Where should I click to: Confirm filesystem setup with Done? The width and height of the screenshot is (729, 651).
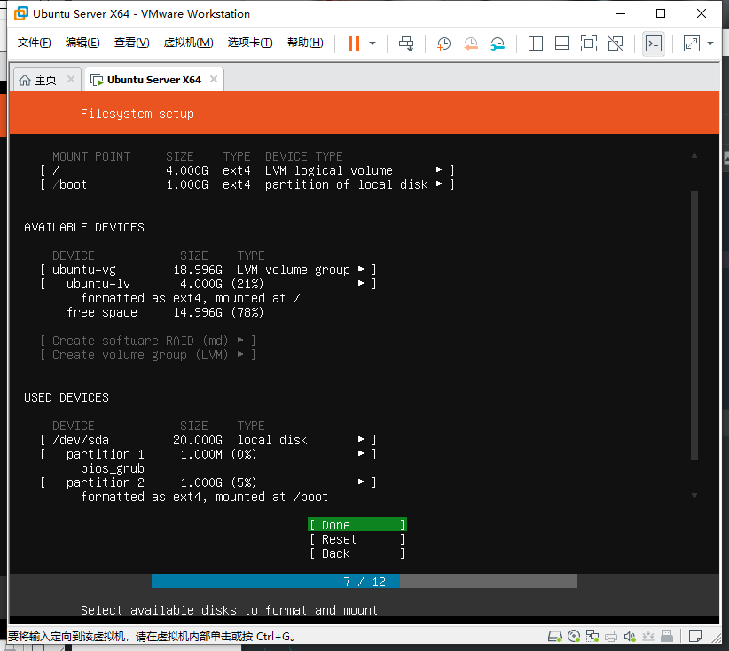(357, 524)
